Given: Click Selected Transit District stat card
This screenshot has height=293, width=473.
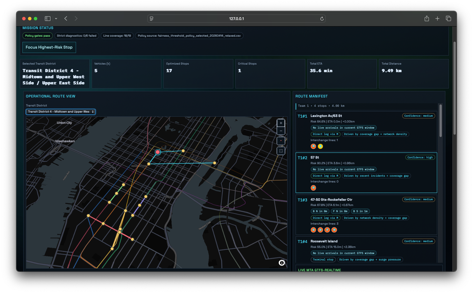Looking at the screenshot, I should [x=55, y=74].
